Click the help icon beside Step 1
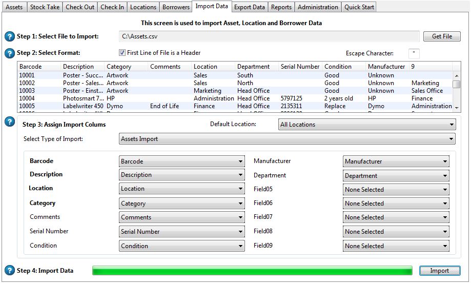471x284 pixels. click(x=9, y=36)
